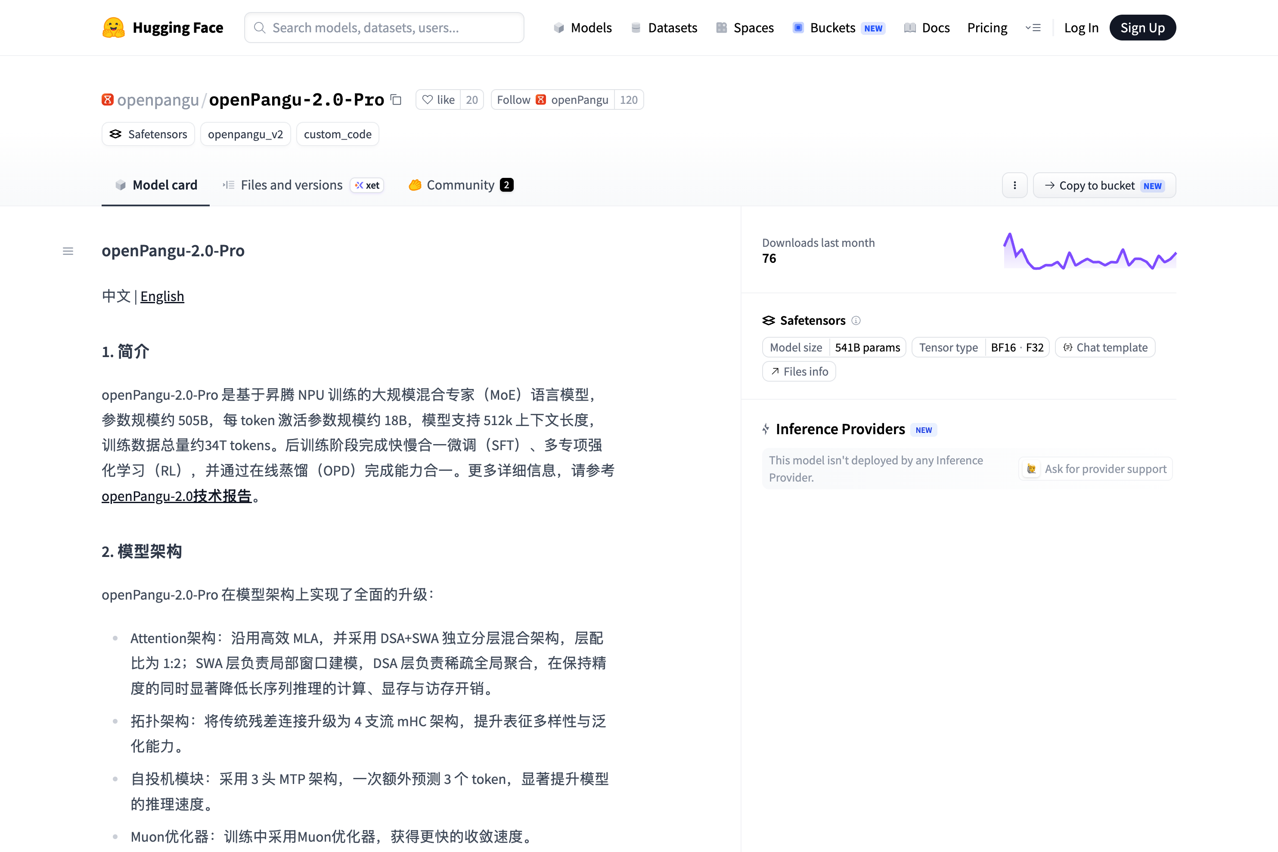Open the English version link

162,296
